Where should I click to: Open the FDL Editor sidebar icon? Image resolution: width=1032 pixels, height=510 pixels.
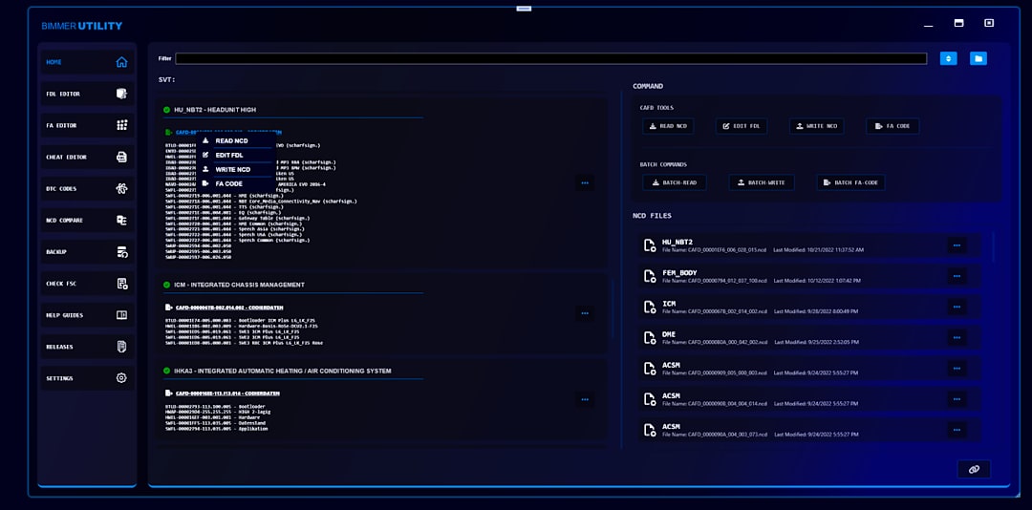point(121,94)
